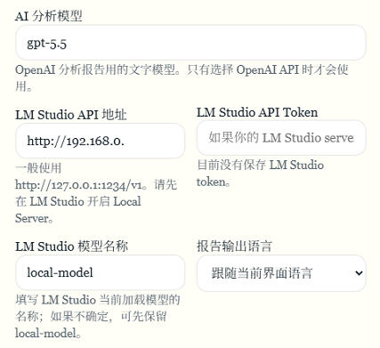Click the AI 分析模型 input field
Viewport: 380px width, 348px height.
tap(190, 43)
